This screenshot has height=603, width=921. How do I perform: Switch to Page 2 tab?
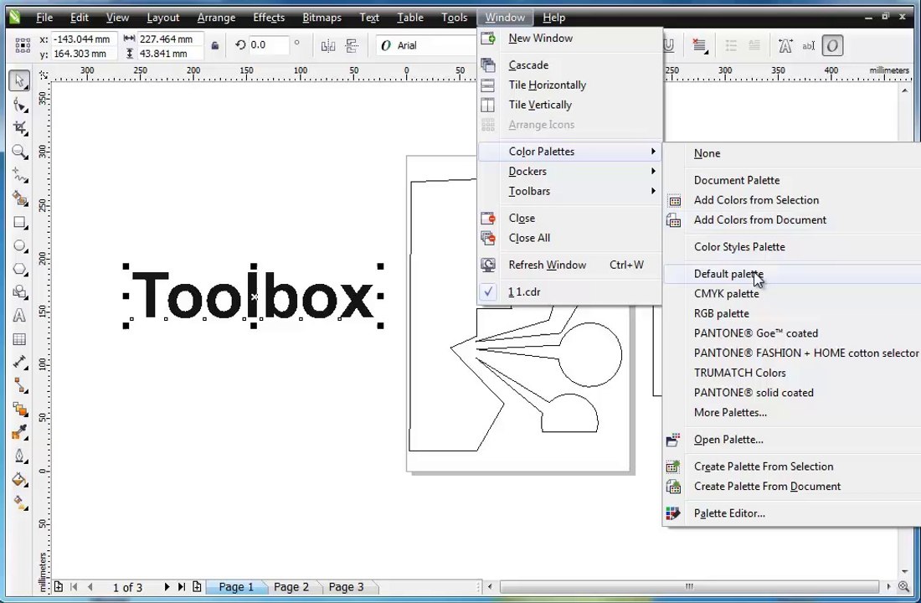291,587
